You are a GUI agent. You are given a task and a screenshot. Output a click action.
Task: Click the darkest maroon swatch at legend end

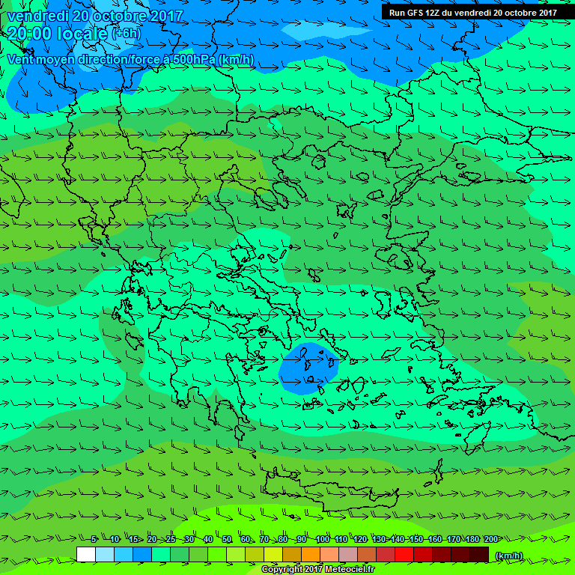click(x=479, y=554)
